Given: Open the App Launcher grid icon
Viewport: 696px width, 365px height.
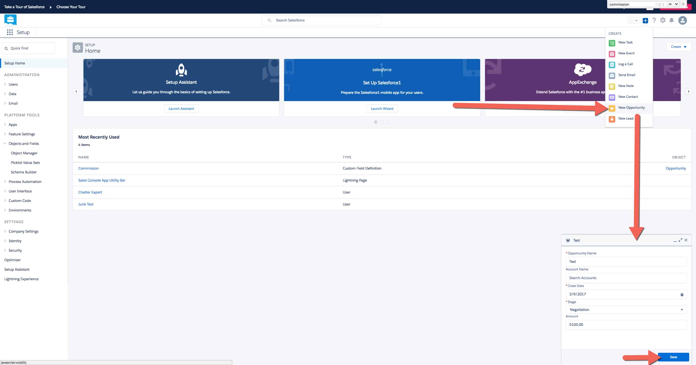Looking at the screenshot, I should point(10,32).
